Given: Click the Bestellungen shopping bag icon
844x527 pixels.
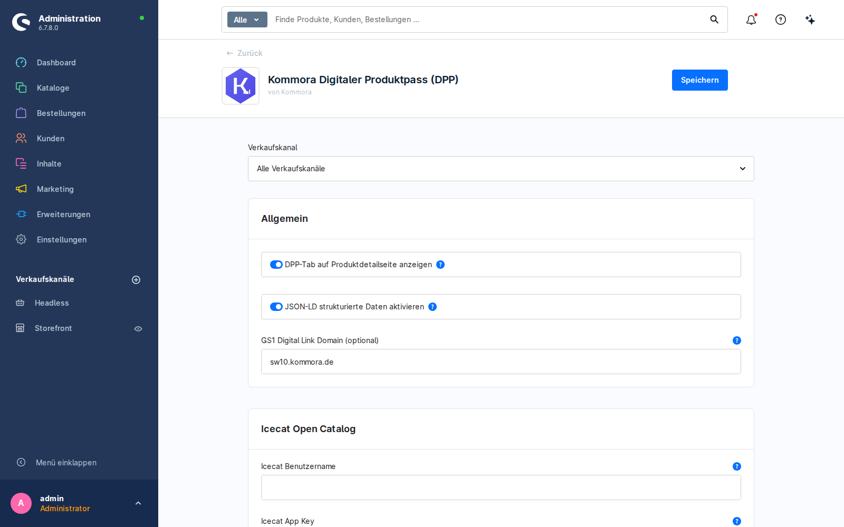Looking at the screenshot, I should pos(21,113).
